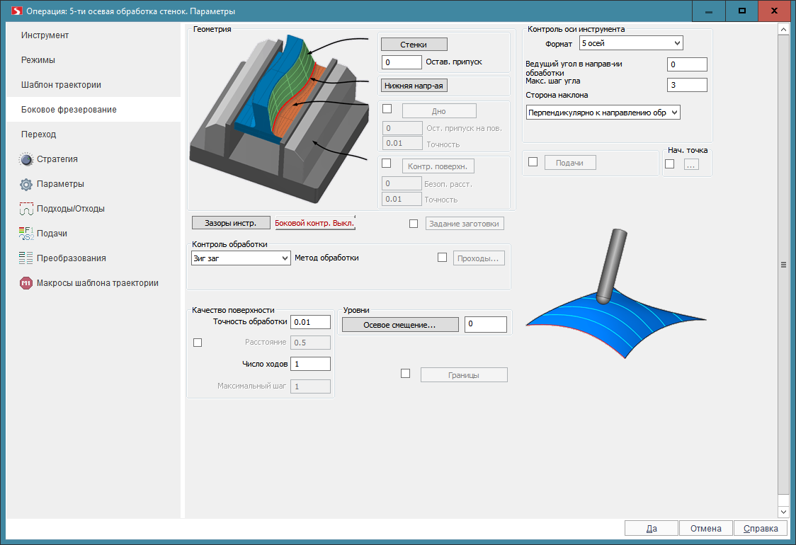Switch to Шаблон траектории section
Image resolution: width=796 pixels, height=545 pixels.
(93, 85)
